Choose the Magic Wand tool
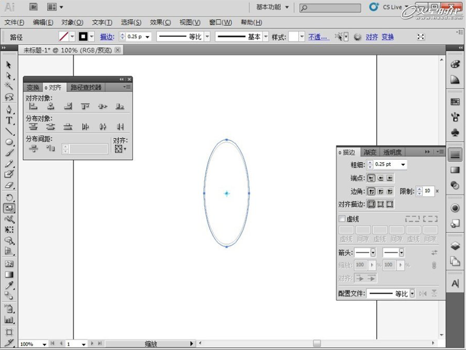This screenshot has width=466, height=350. tap(9, 87)
